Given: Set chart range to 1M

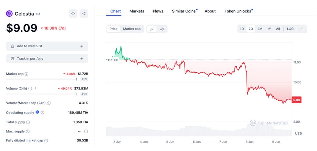Looking at the screenshot, I should pyautogui.click(x=260, y=29).
